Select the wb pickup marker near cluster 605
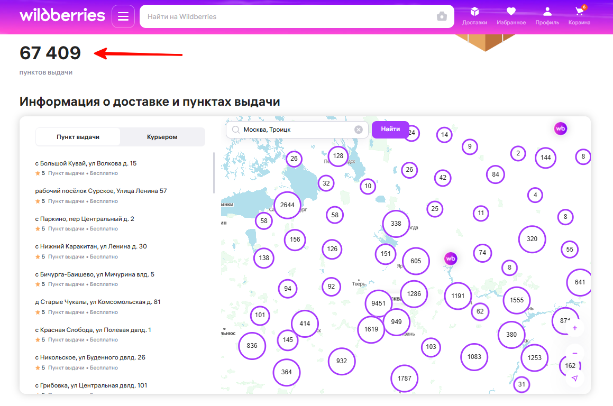The image size is (613, 406). 451,259
